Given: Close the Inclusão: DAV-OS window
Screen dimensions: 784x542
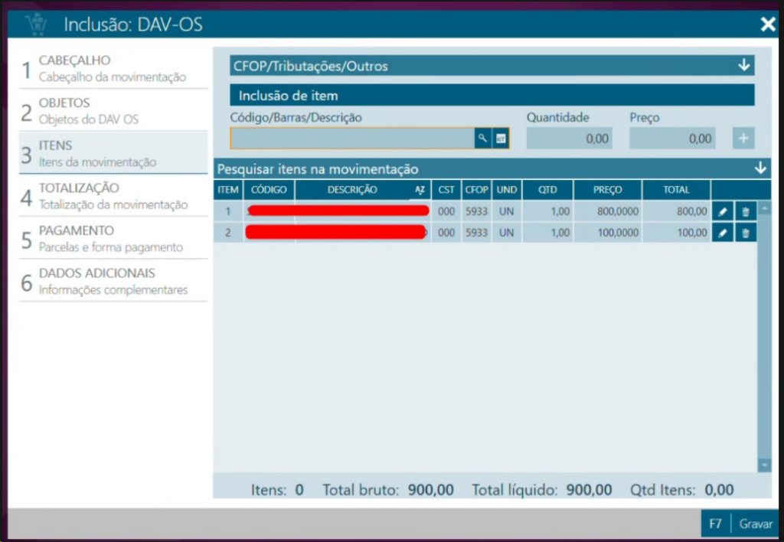Looking at the screenshot, I should [768, 24].
